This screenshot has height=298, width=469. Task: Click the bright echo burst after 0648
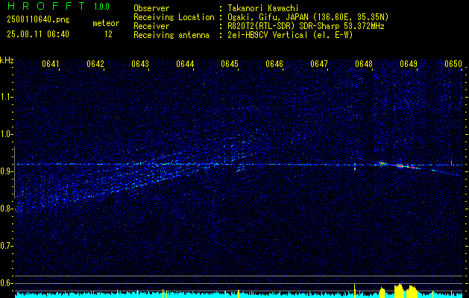point(382,163)
